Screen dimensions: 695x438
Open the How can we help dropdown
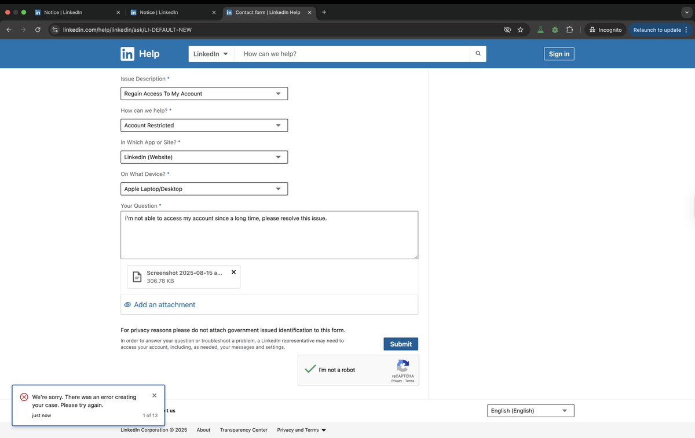coord(204,126)
